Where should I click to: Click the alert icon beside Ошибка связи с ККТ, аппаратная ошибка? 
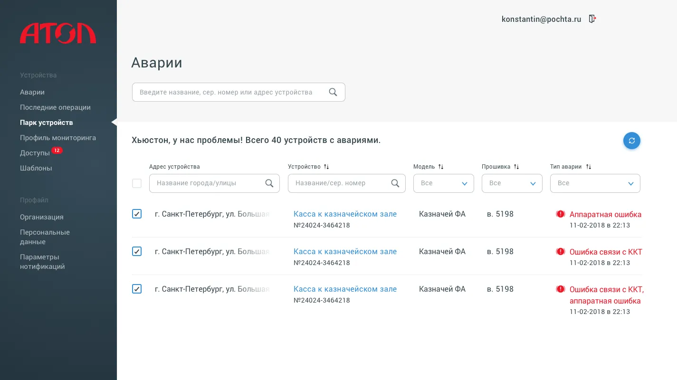click(561, 289)
